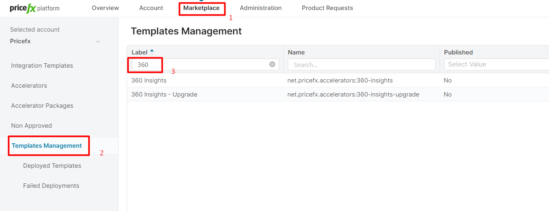Open the Failed Deployments sub-item
Image resolution: width=549 pixels, height=211 pixels.
click(x=51, y=186)
